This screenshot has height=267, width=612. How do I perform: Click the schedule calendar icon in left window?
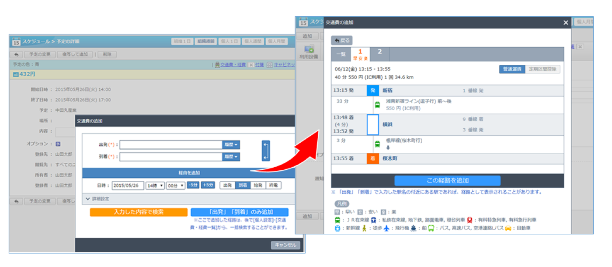16,42
